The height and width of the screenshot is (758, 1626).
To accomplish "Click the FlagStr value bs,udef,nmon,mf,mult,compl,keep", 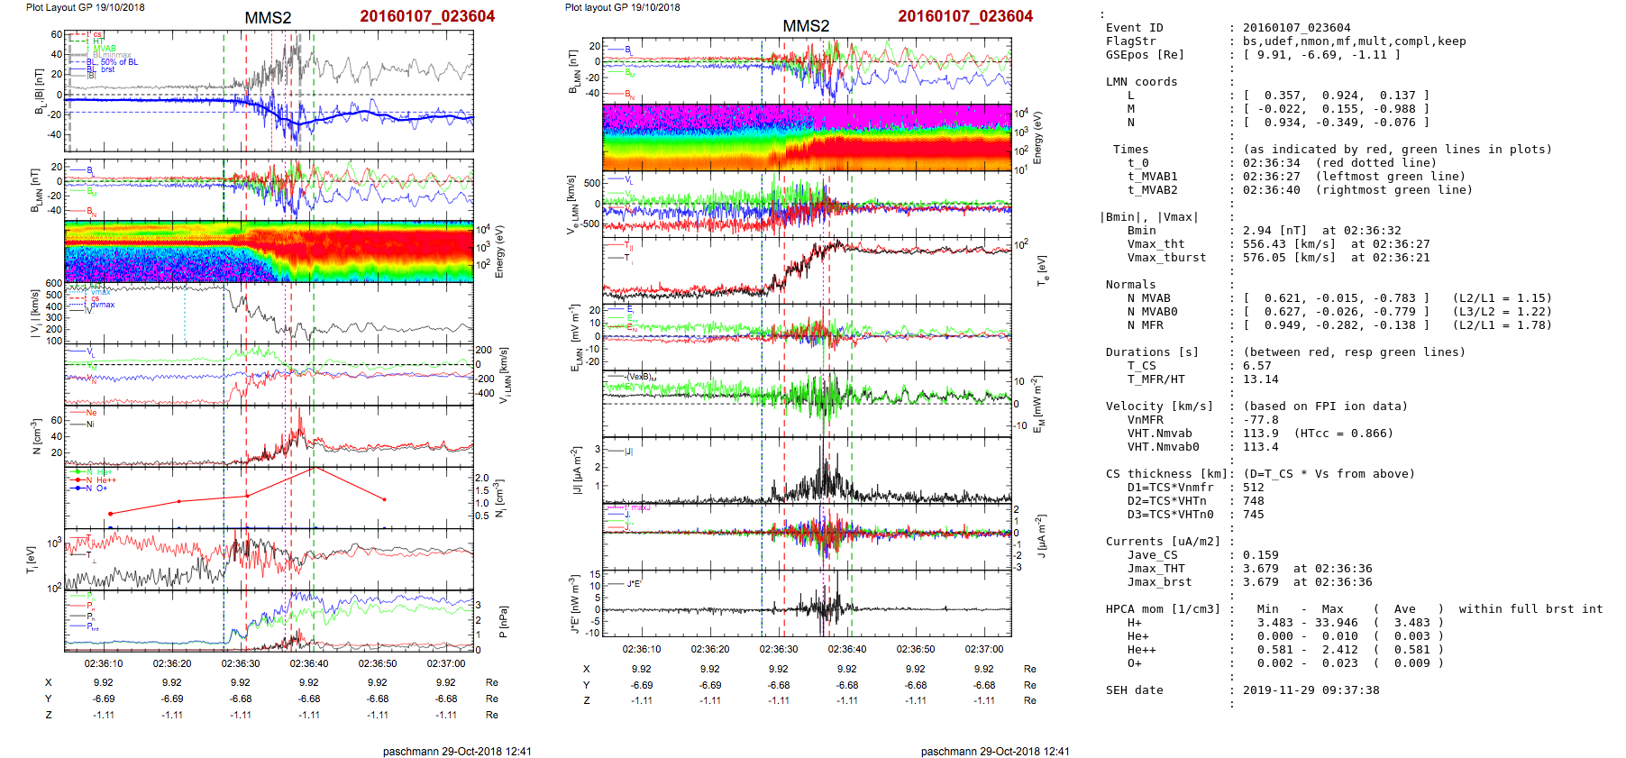I will (x=1354, y=41).
